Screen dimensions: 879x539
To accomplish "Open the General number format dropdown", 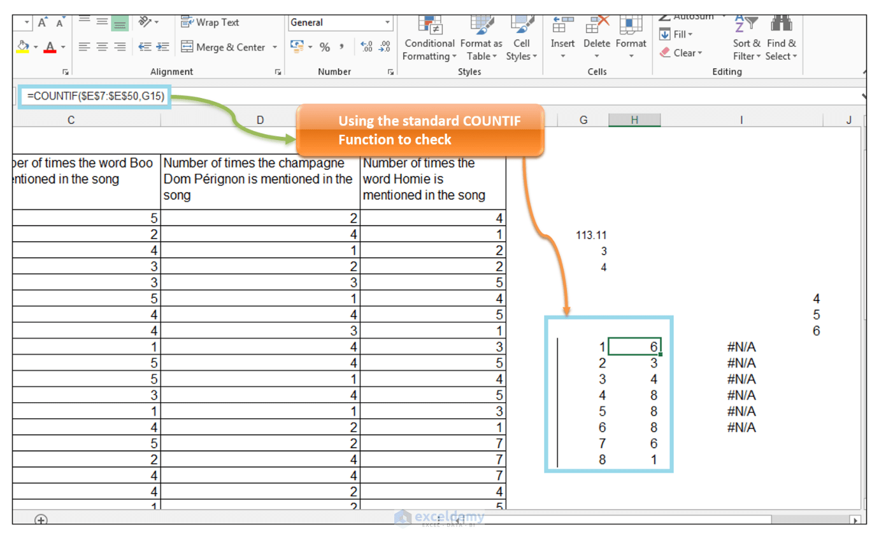I will pyautogui.click(x=386, y=23).
